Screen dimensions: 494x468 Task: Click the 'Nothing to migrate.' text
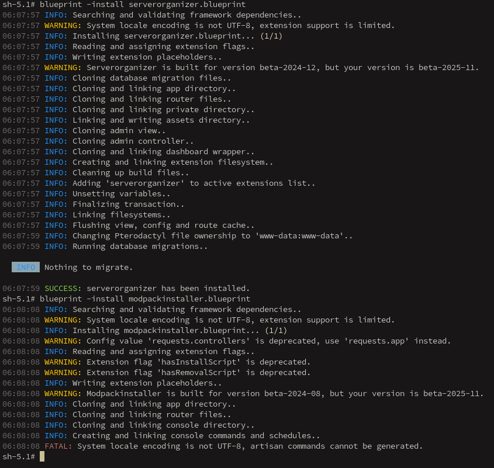tap(88, 267)
